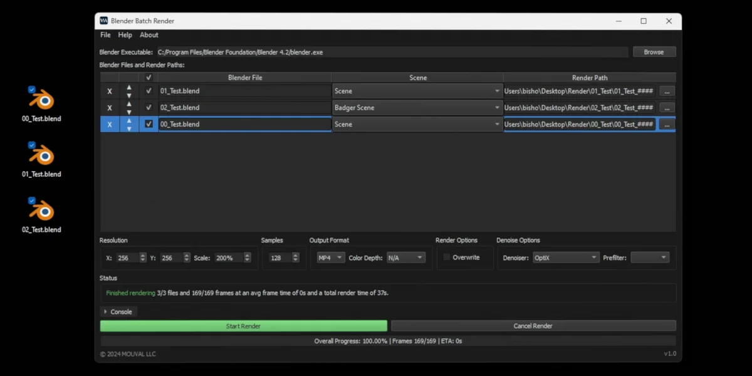Delete the 02_Test.blend row using X
This screenshot has height=376, width=752.
pos(110,108)
